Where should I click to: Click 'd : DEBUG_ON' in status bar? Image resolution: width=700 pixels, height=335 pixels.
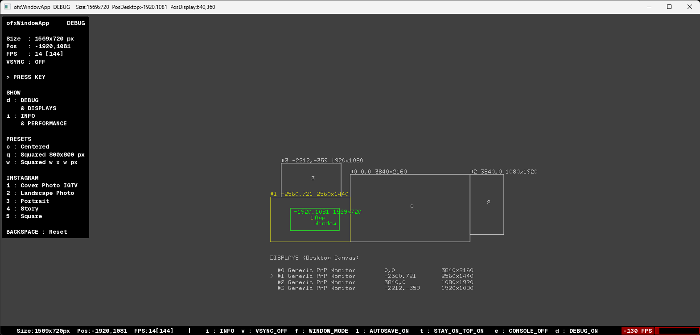tap(576, 331)
